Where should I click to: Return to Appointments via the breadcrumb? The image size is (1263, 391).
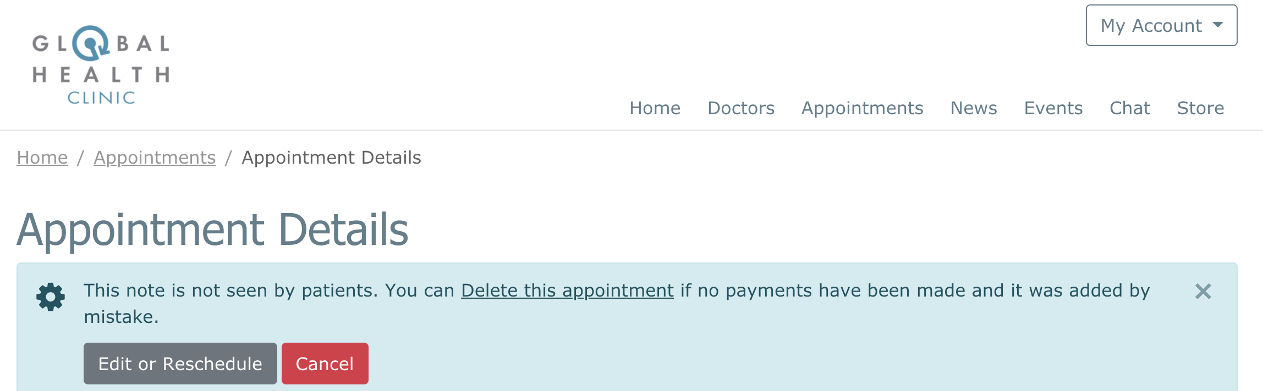(155, 158)
